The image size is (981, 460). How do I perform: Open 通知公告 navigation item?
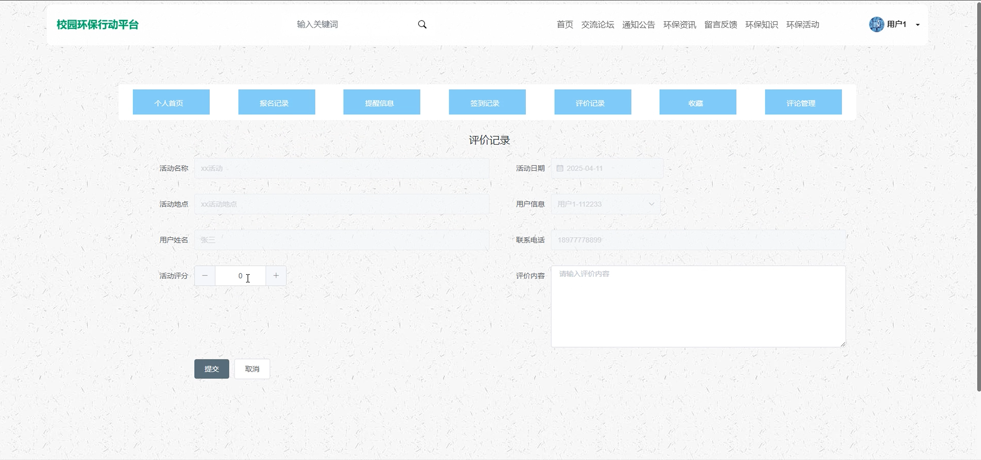click(638, 25)
